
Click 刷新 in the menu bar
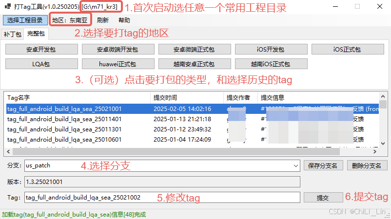point(103,20)
